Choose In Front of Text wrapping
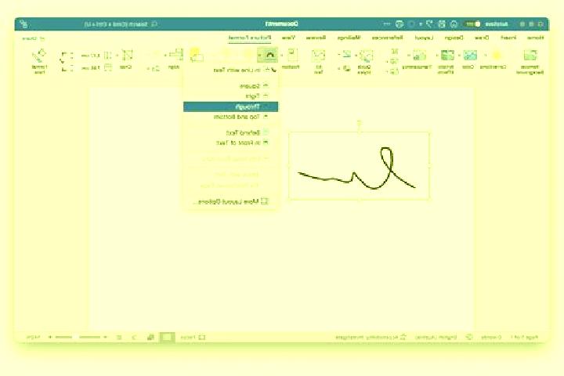 pos(230,143)
